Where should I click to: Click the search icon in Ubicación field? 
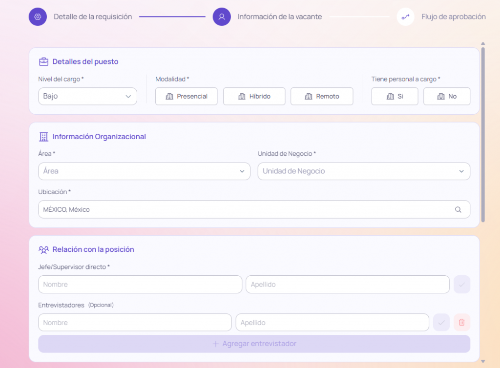tap(458, 209)
